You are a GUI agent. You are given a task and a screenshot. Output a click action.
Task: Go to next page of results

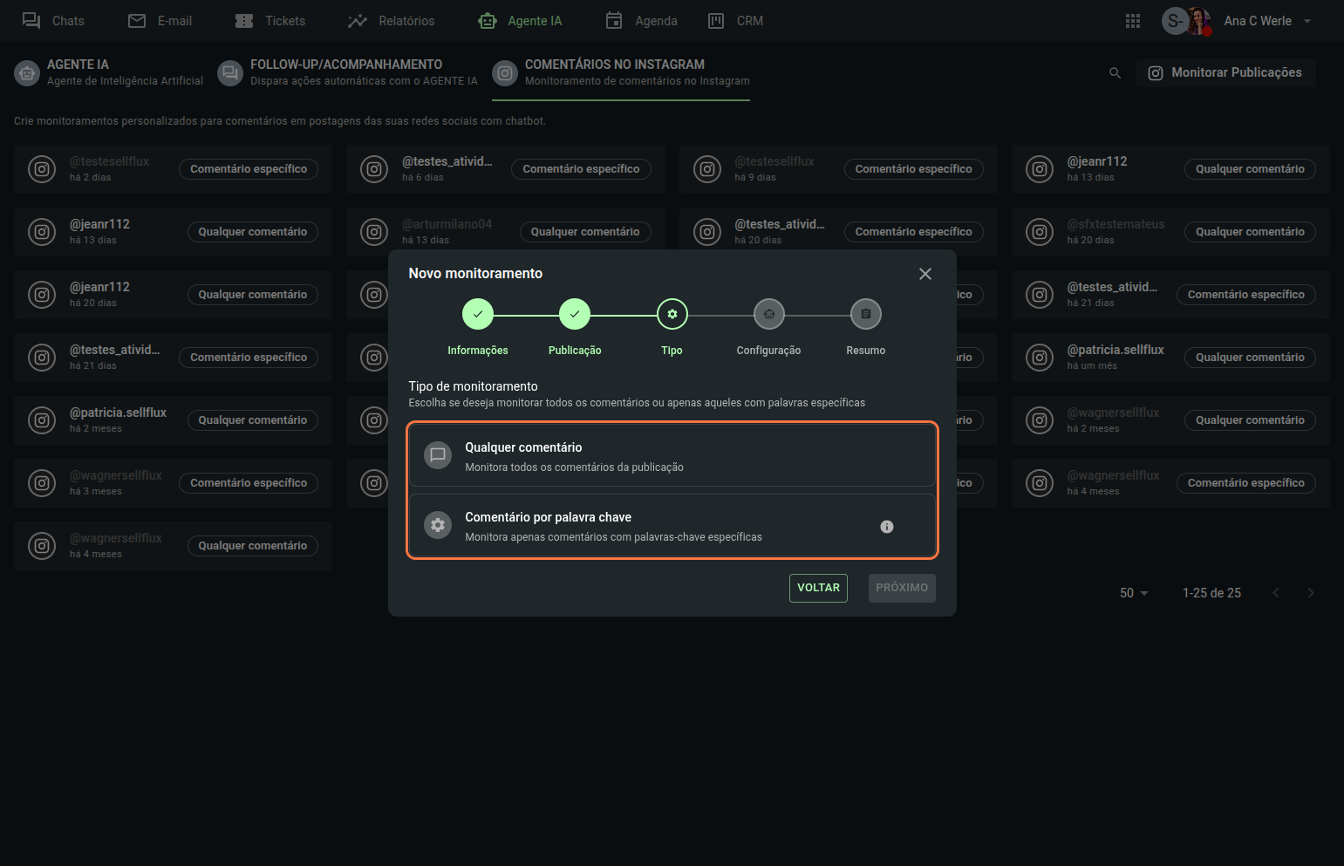[1310, 593]
